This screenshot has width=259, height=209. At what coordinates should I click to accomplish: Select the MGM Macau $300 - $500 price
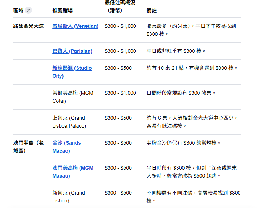(118, 168)
